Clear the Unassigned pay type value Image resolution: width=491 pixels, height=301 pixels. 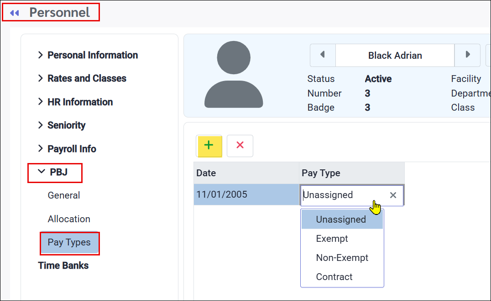(393, 195)
